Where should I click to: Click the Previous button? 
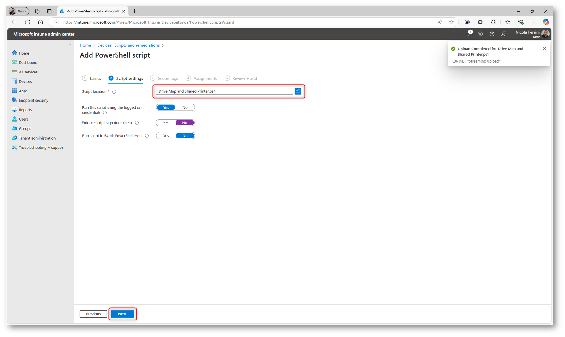point(93,314)
